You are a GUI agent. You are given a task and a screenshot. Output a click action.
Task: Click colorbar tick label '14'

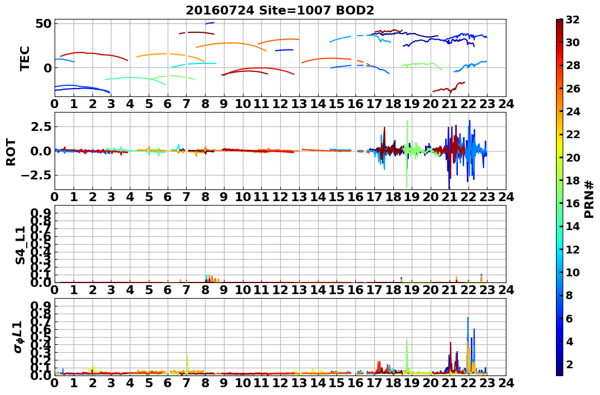point(573,226)
